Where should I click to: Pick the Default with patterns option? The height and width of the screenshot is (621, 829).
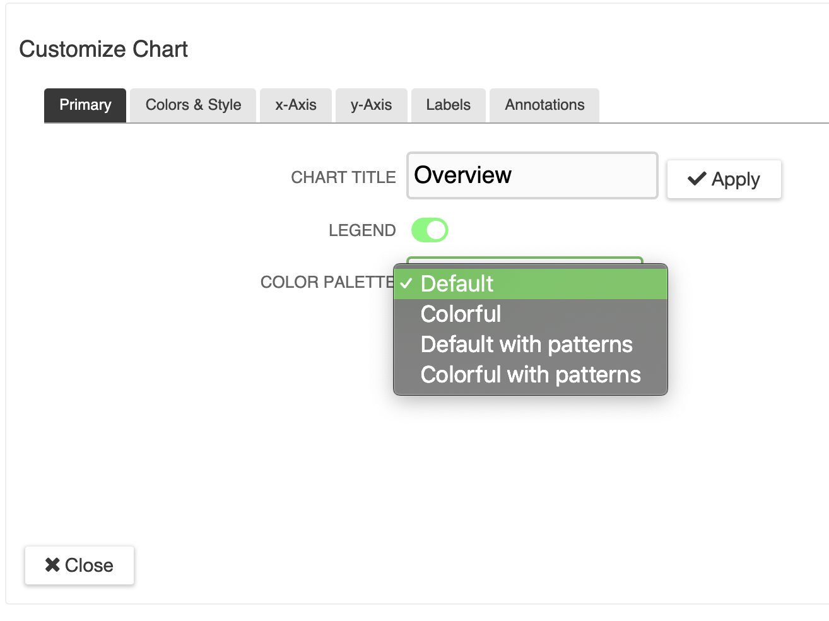526,345
